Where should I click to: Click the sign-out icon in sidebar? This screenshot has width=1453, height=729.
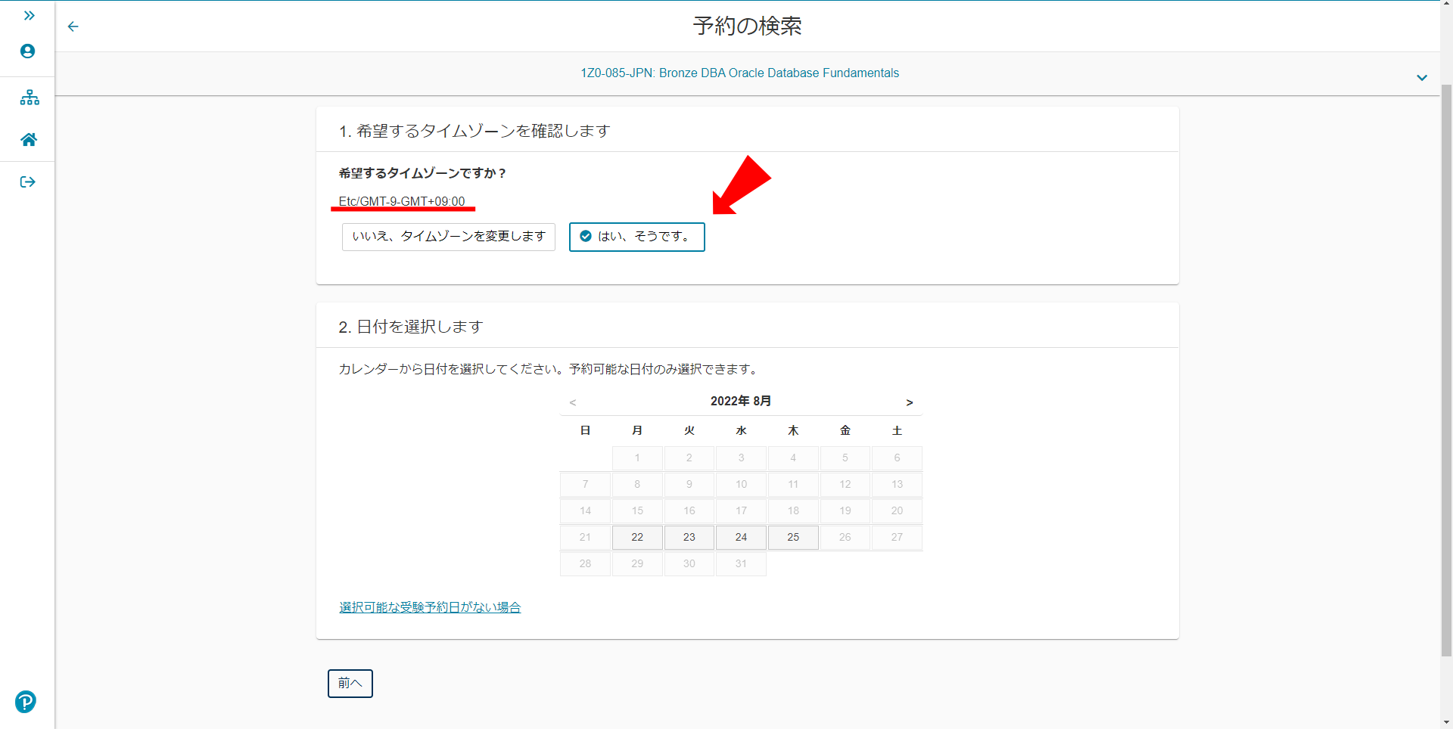pos(28,181)
